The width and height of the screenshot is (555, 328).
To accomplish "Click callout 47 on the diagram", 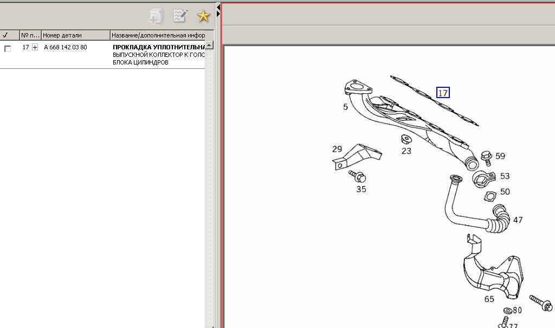I will (x=518, y=220).
